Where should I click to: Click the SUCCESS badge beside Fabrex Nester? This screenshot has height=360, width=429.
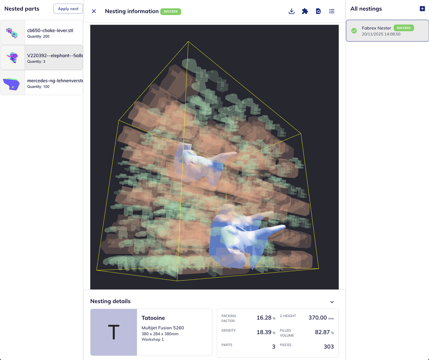[404, 28]
